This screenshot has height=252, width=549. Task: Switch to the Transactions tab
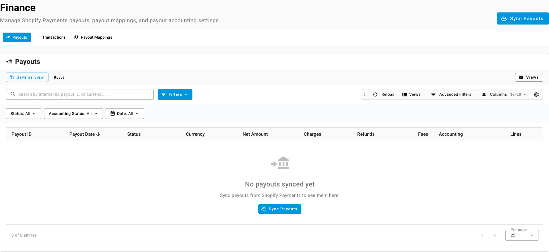pyautogui.click(x=51, y=37)
